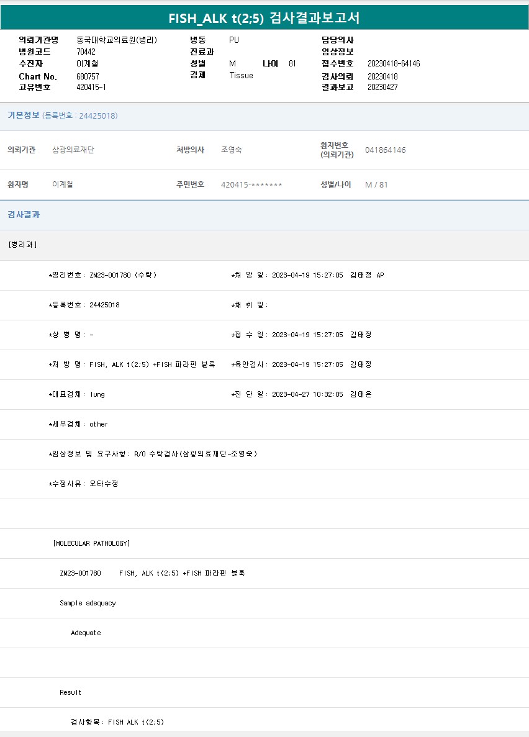Viewport: 529px width, 737px height.
Task: Click the Chart No. value 680757
Action: tap(88, 76)
